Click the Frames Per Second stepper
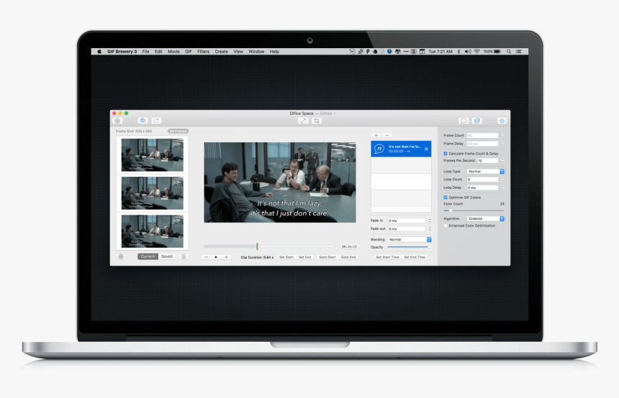Screen dimensions: 619x398 [502, 161]
